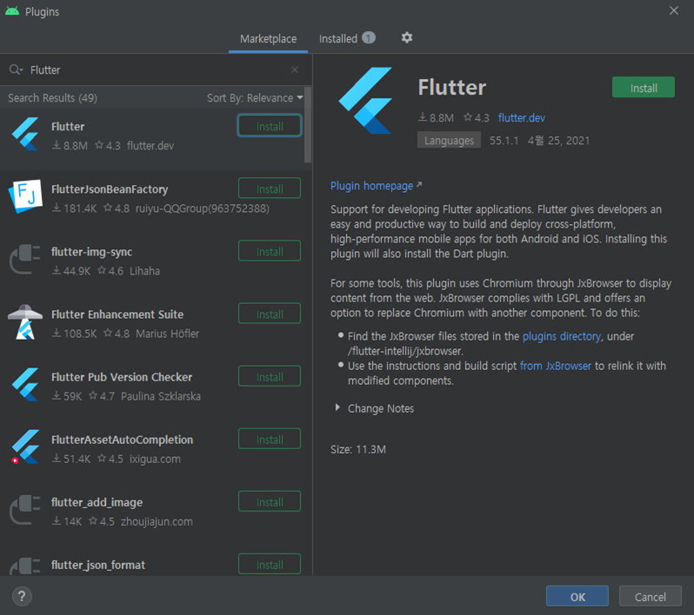Image resolution: width=694 pixels, height=615 pixels.
Task: Click the Flutter Enhancement Suite icon
Action: coord(25,322)
